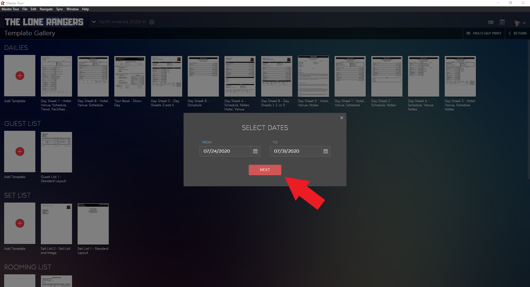Open the Navigate menu
The width and height of the screenshot is (530, 287).
coord(46,9)
